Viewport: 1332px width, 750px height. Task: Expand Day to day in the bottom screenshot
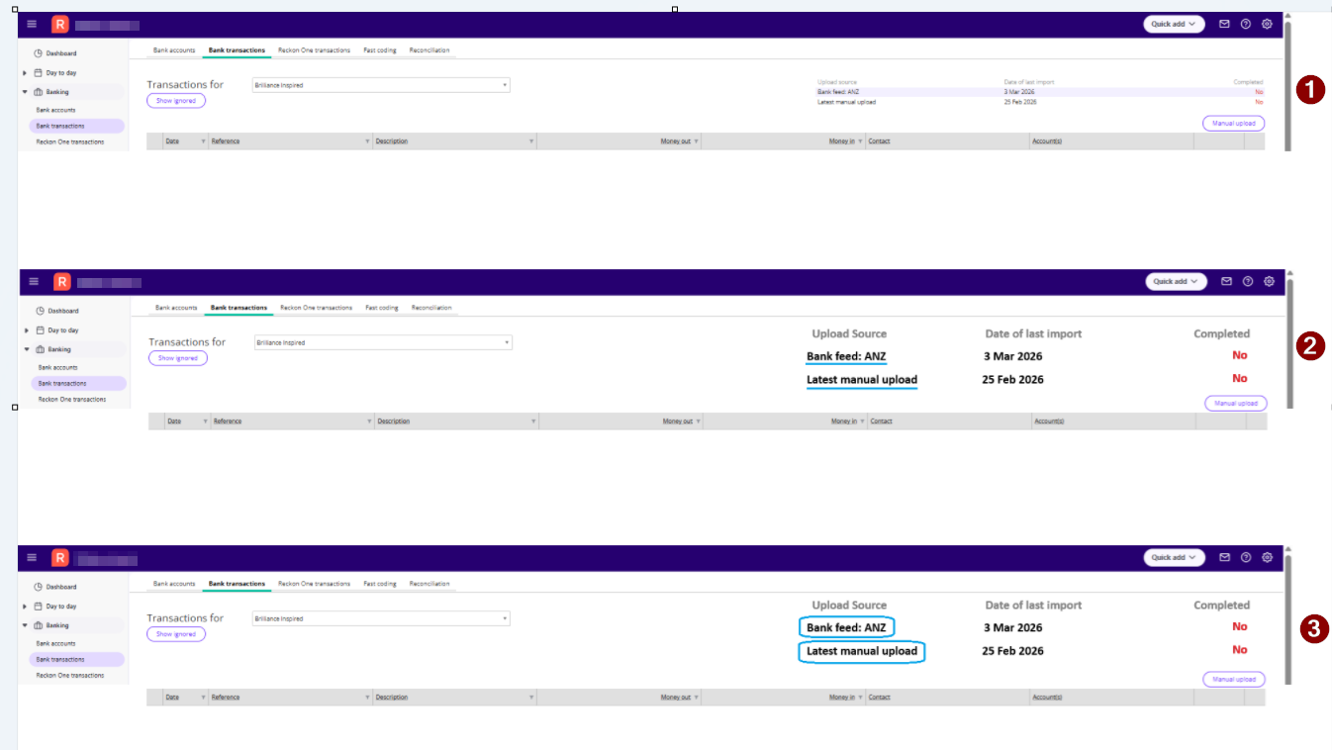(26, 607)
